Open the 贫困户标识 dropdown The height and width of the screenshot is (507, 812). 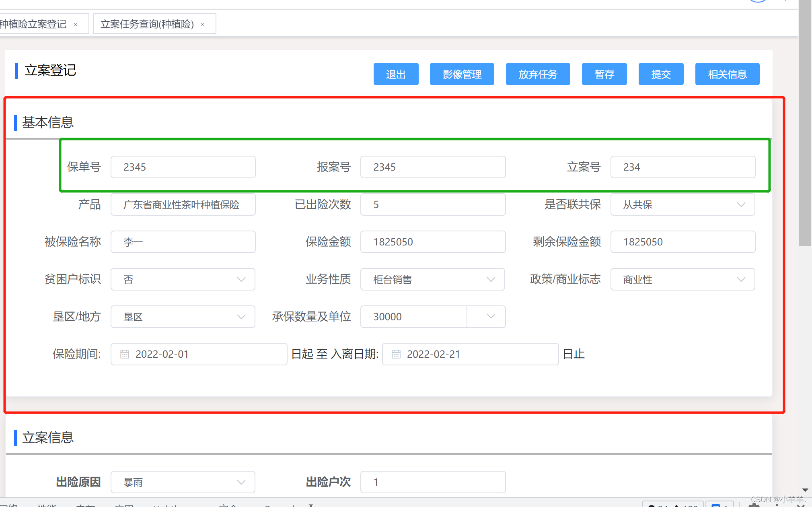(183, 279)
